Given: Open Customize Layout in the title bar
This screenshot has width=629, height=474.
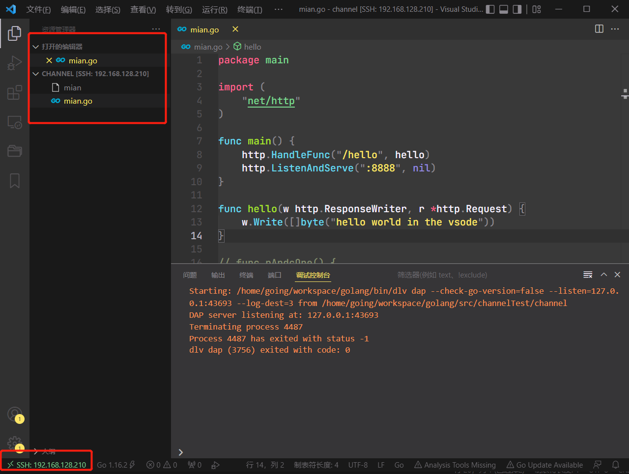Looking at the screenshot, I should point(537,9).
